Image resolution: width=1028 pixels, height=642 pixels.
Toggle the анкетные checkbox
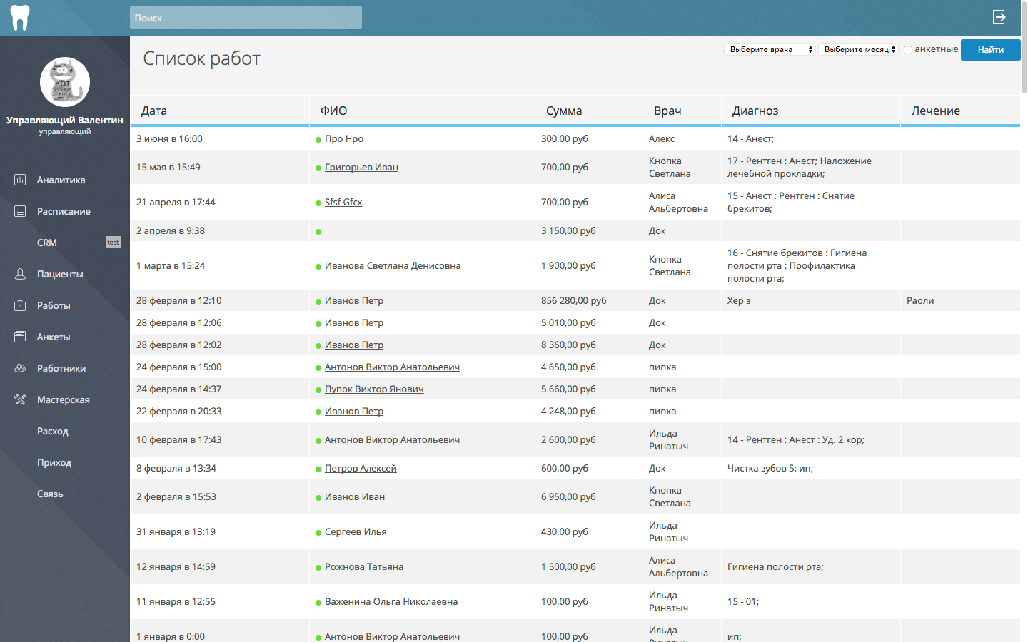[908, 50]
